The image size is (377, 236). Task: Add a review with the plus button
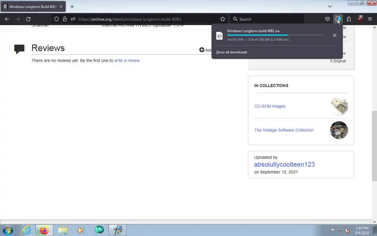[x=202, y=50]
